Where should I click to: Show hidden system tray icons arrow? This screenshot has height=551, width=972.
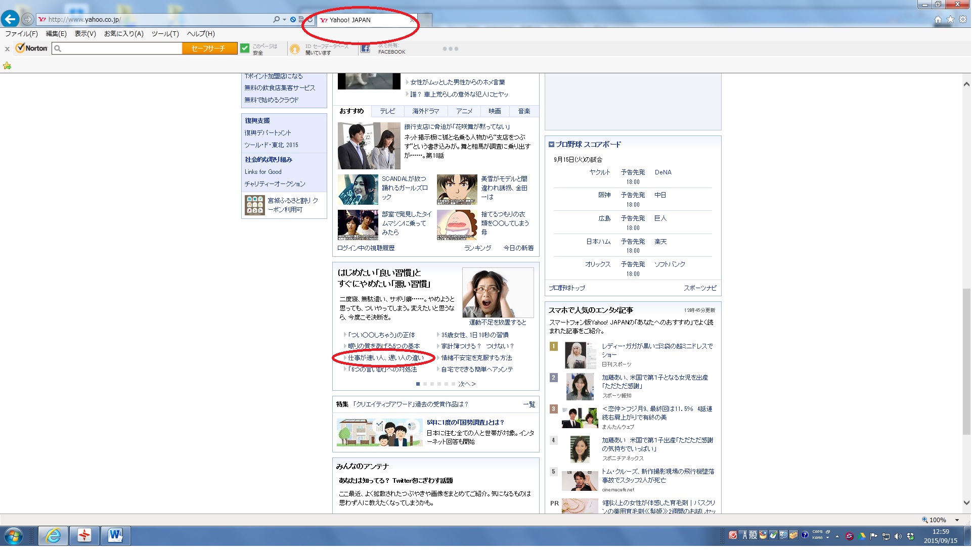coord(837,536)
